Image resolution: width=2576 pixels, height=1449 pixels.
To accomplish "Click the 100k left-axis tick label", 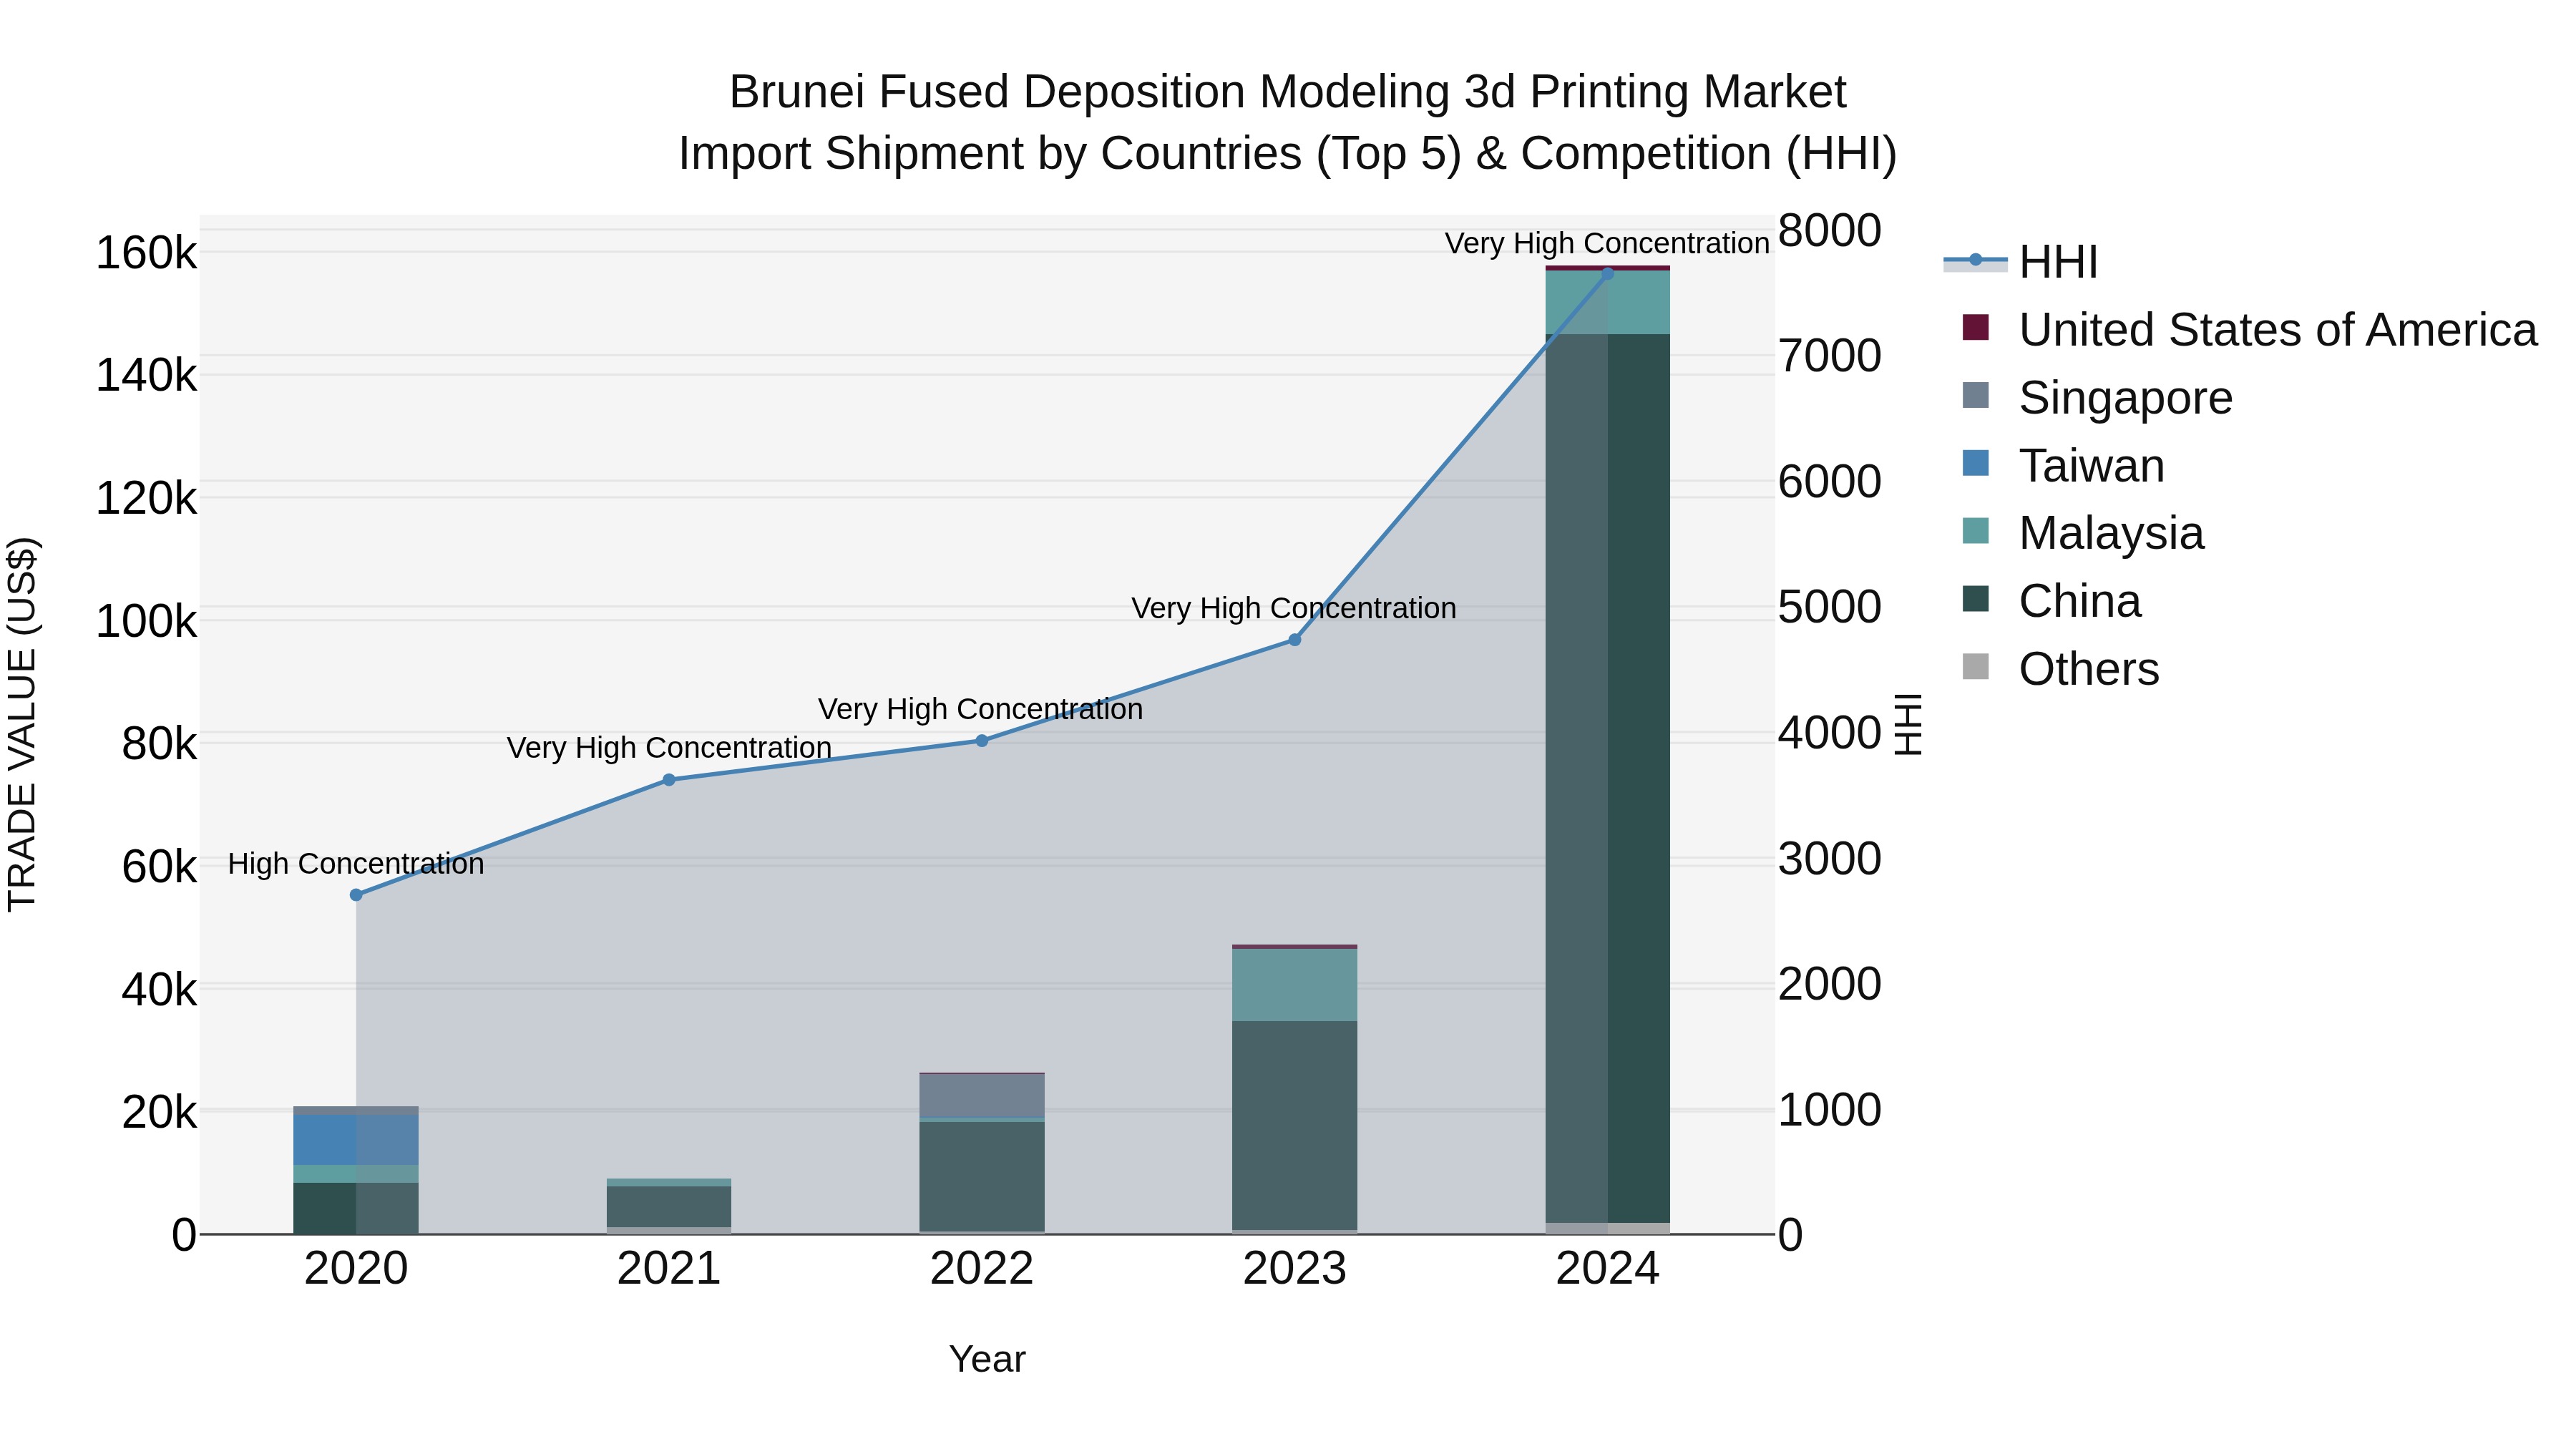I will tap(147, 622).
